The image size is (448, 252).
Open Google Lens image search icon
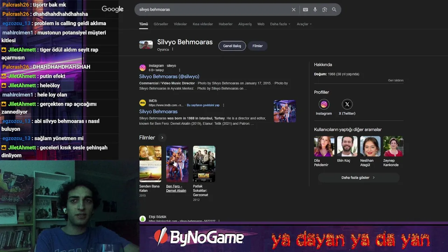tap(324, 10)
